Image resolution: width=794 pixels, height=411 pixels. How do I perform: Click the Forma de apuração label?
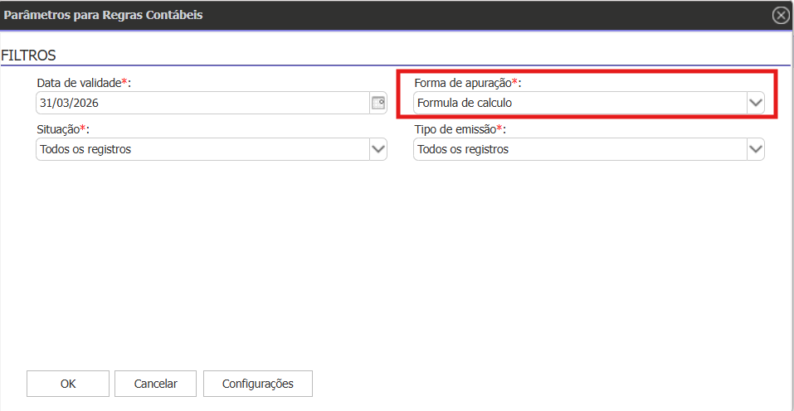462,83
